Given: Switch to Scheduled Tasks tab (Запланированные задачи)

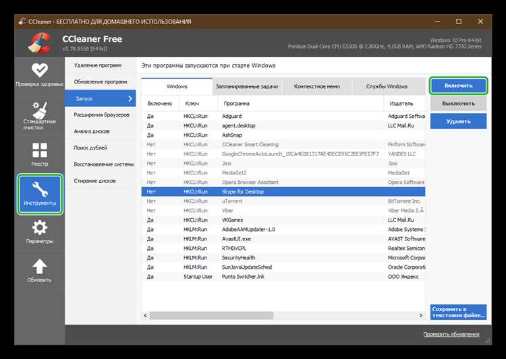Looking at the screenshot, I should click(246, 86).
